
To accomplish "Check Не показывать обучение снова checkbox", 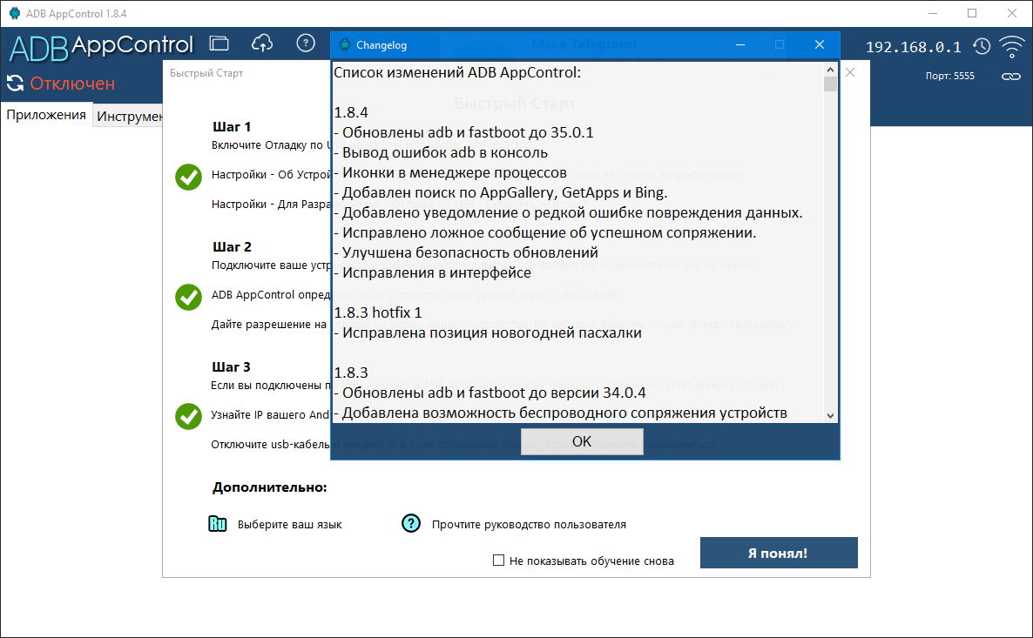I will (x=499, y=561).
